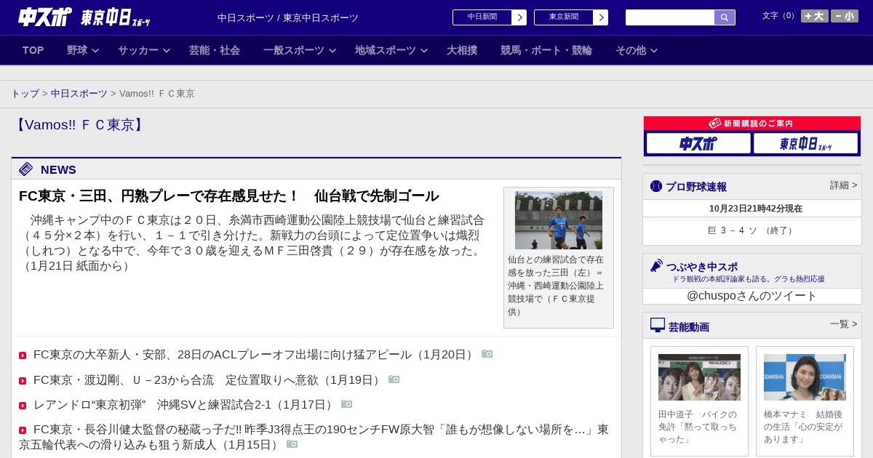Viewport: 873px width, 458px height.
Task: Open the 野球 menu
Action: 77,50
